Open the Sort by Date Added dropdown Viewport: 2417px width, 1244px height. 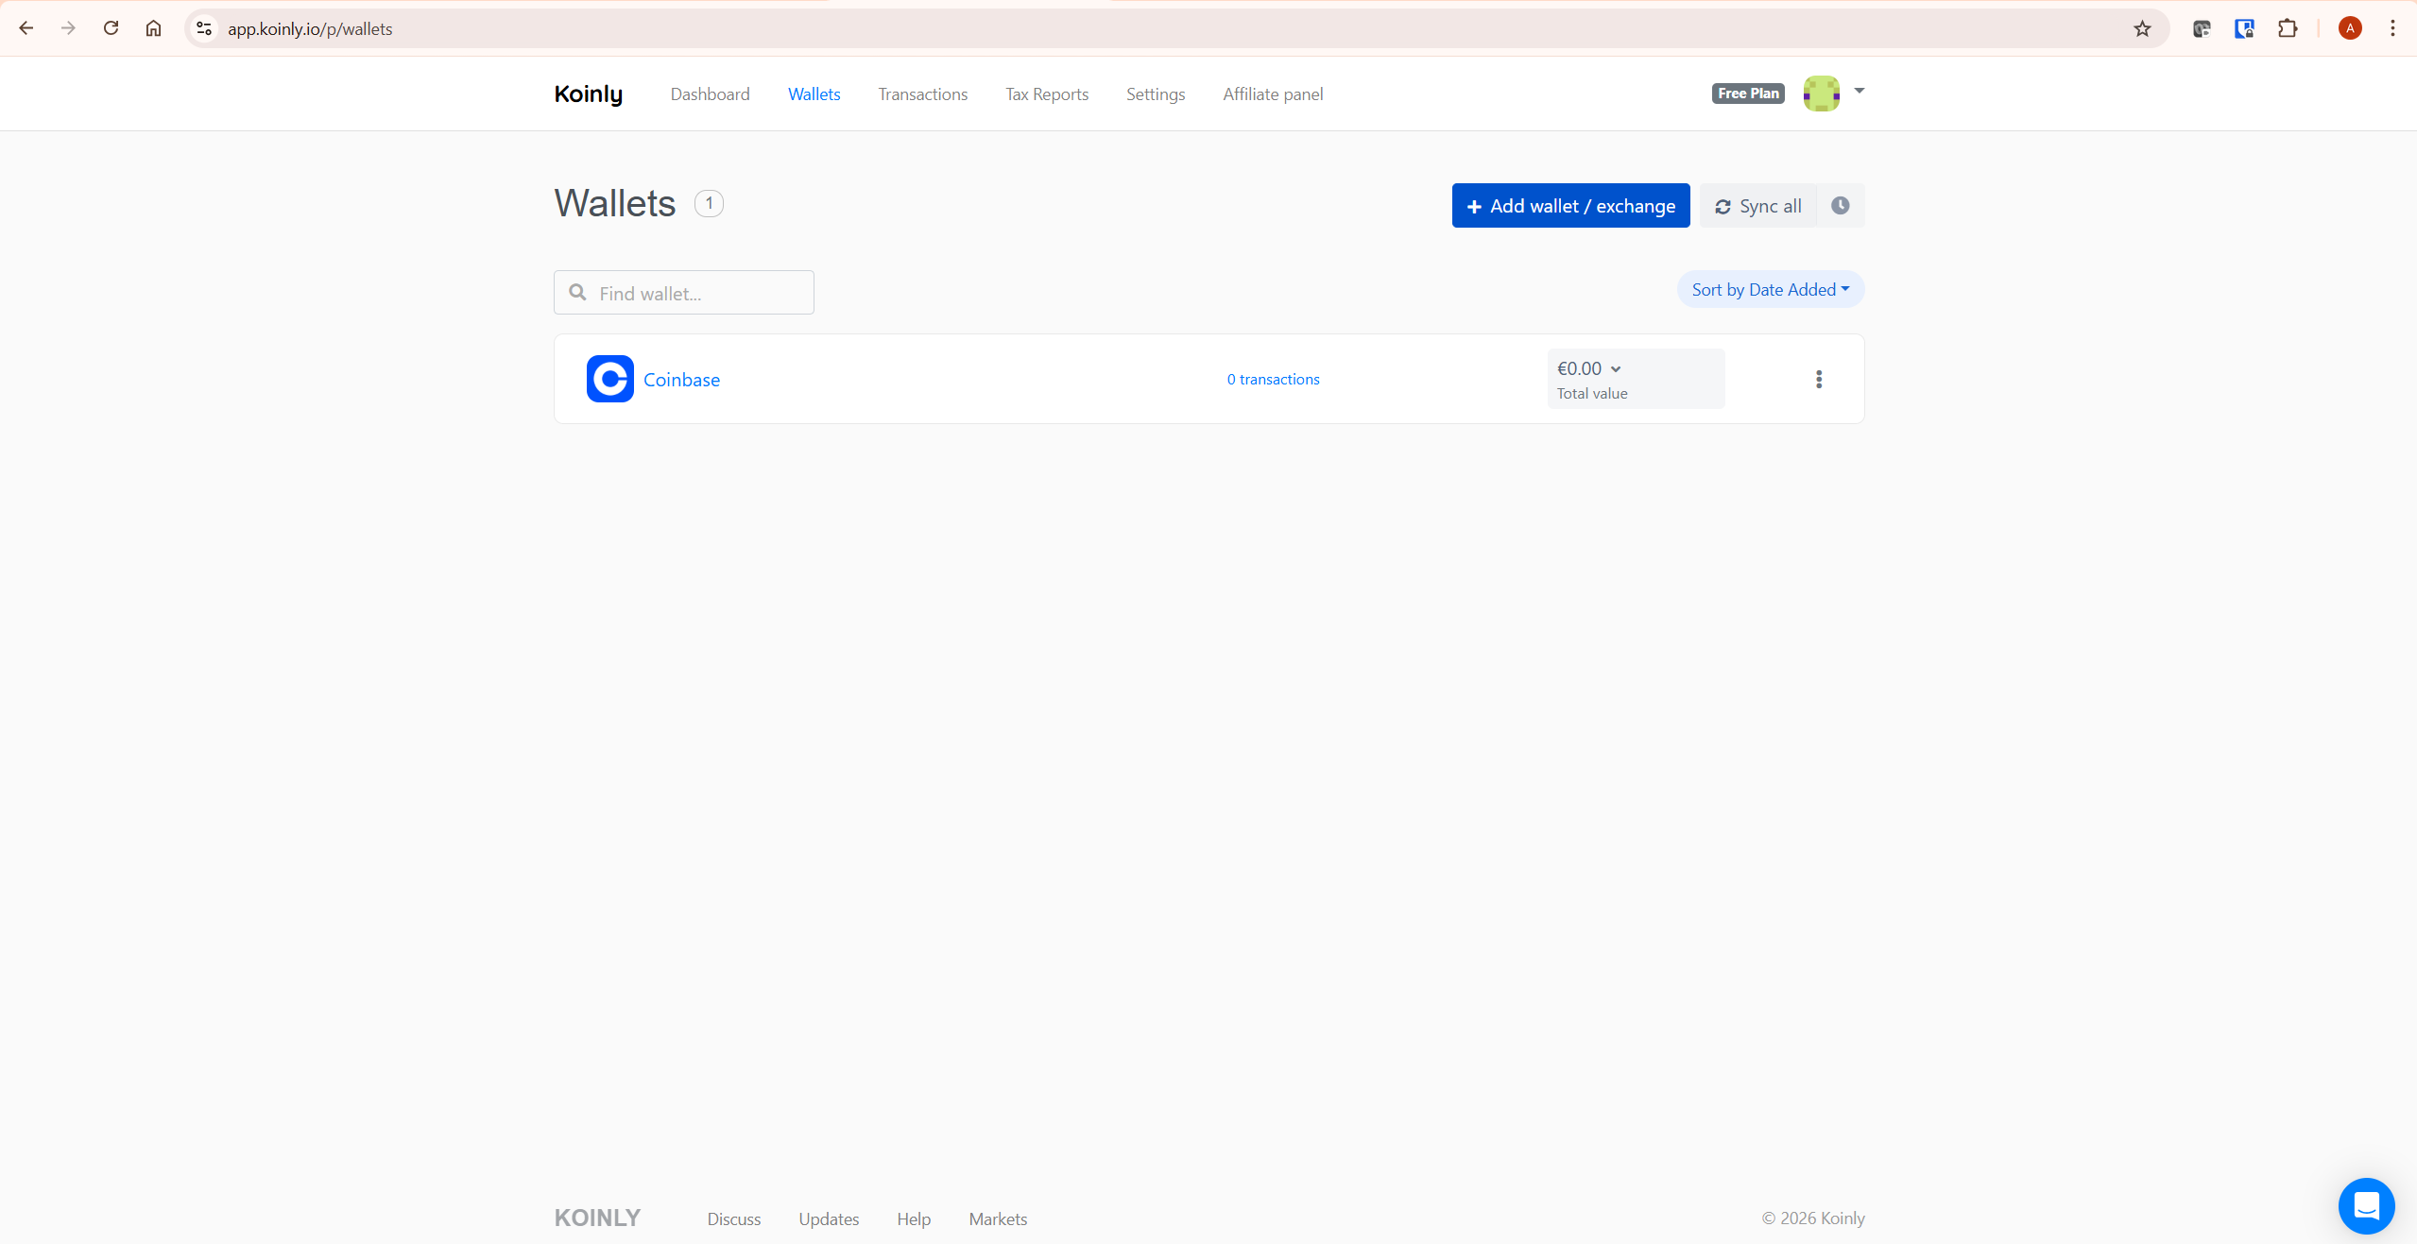tap(1769, 289)
